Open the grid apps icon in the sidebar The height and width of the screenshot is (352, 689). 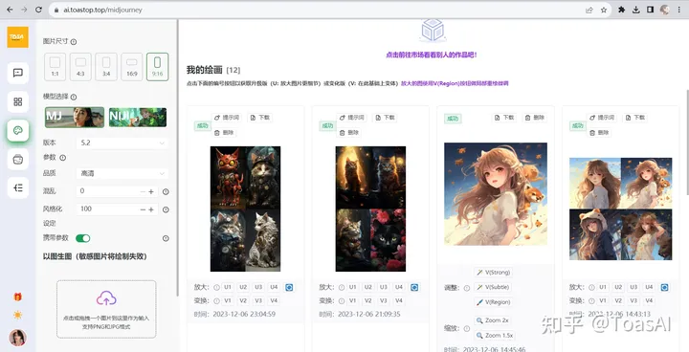18,102
